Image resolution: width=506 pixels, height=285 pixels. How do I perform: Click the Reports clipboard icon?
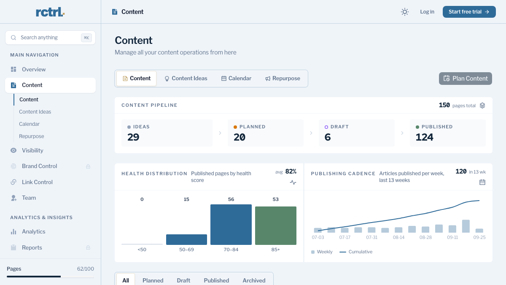(13, 247)
